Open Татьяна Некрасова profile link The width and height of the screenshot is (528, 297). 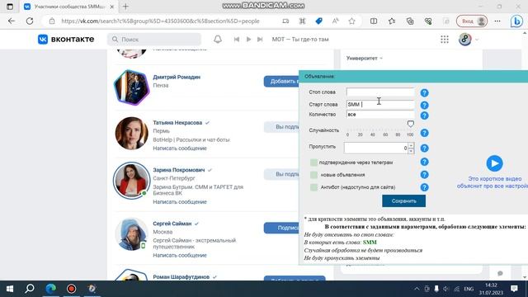177,123
